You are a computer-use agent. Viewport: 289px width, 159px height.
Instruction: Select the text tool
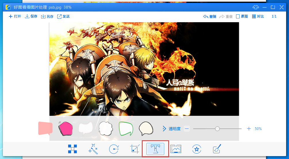tap(155, 149)
